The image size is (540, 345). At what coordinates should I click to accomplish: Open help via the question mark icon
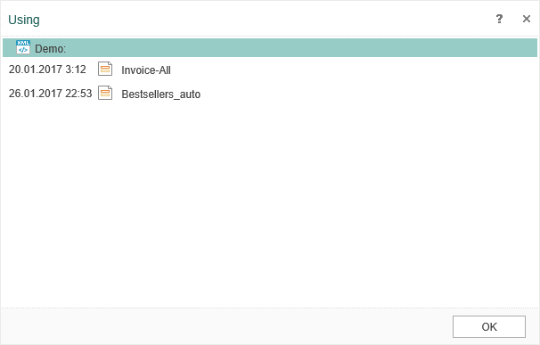tap(499, 19)
